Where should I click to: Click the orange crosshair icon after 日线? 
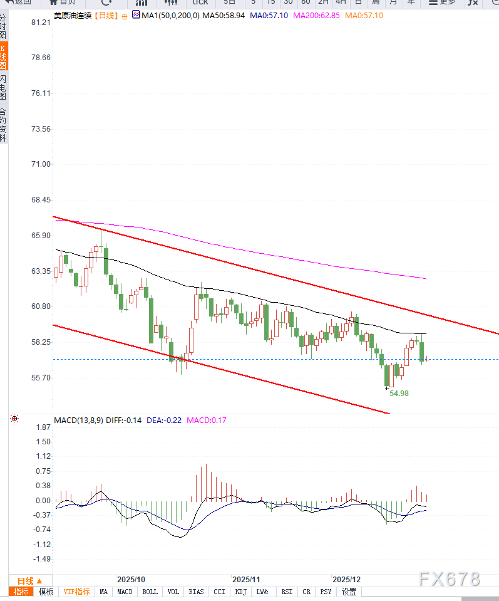coord(125,16)
